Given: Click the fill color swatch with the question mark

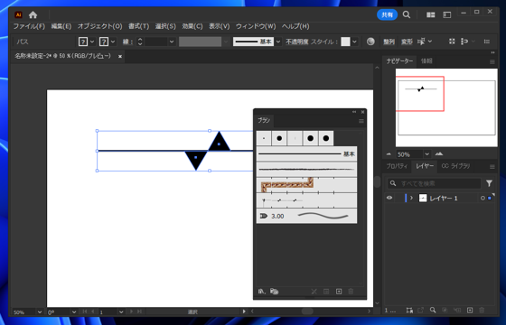Looking at the screenshot, I should tap(83, 42).
